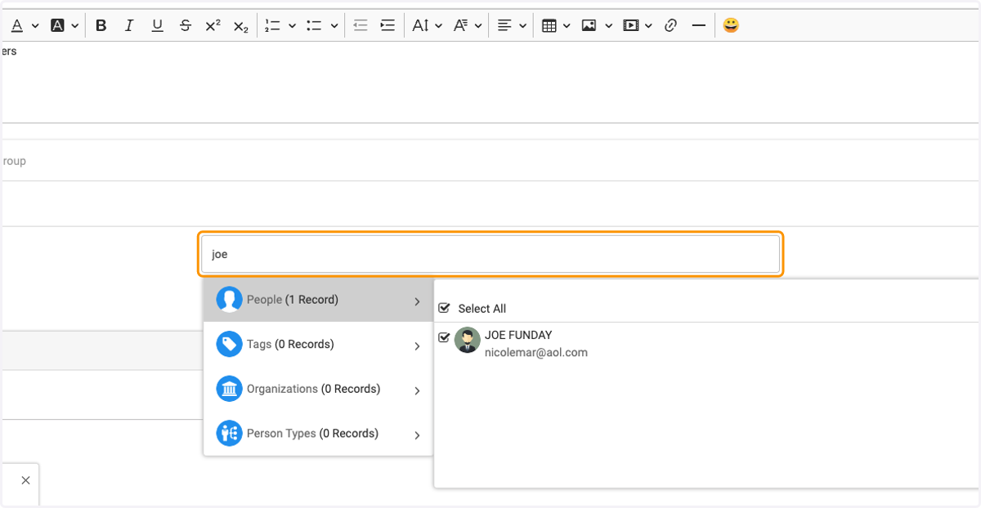The width and height of the screenshot is (981, 508).
Task: Click the Organizations building icon
Action: coord(229,389)
